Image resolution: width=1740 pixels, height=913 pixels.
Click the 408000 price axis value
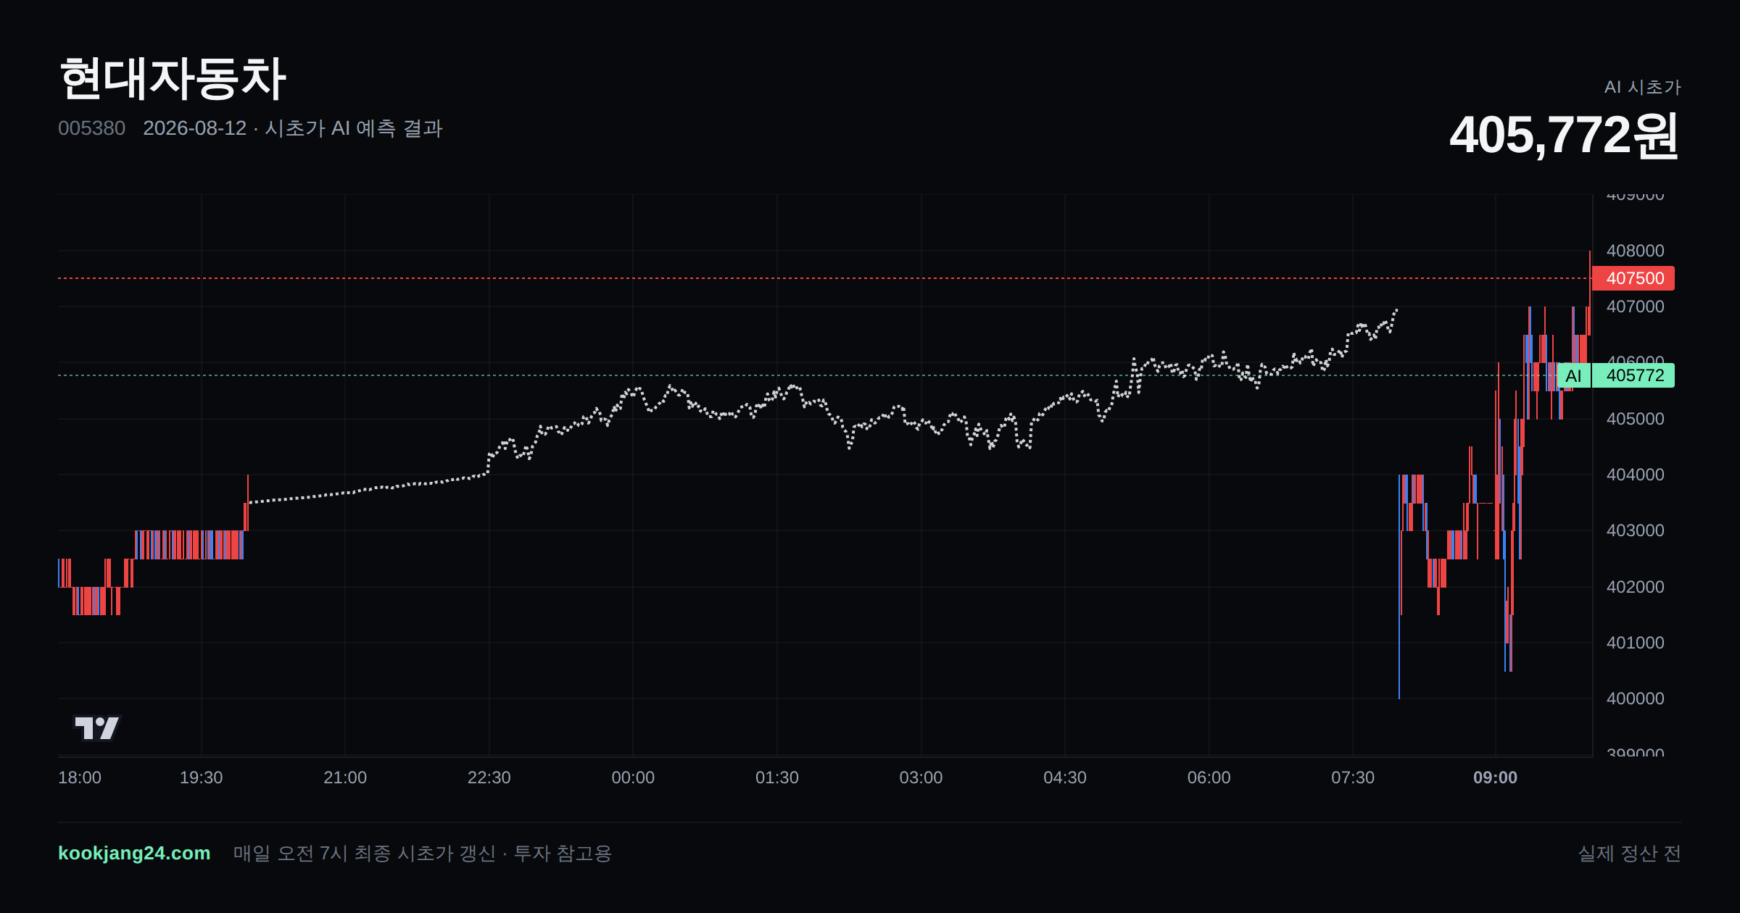[x=1635, y=251]
